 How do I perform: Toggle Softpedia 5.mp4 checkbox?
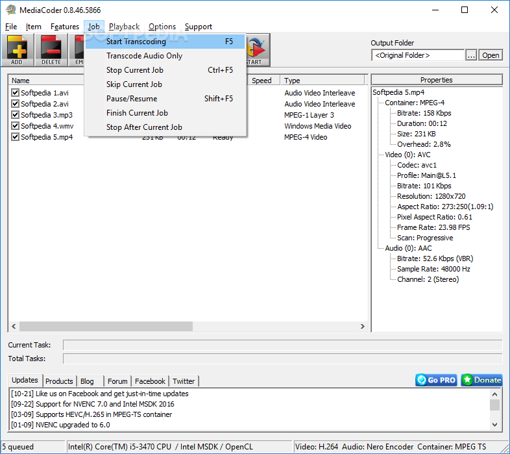pyautogui.click(x=15, y=137)
